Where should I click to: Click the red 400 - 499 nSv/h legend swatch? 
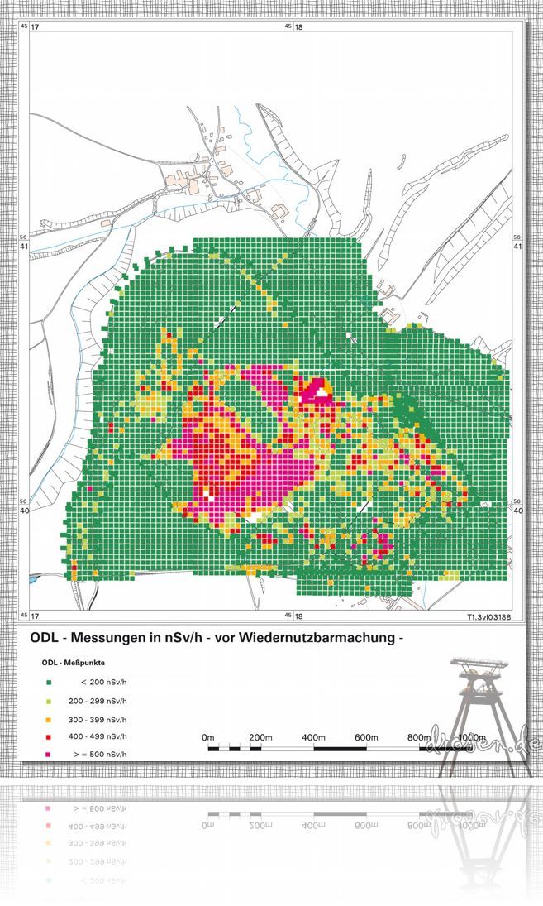click(x=49, y=736)
